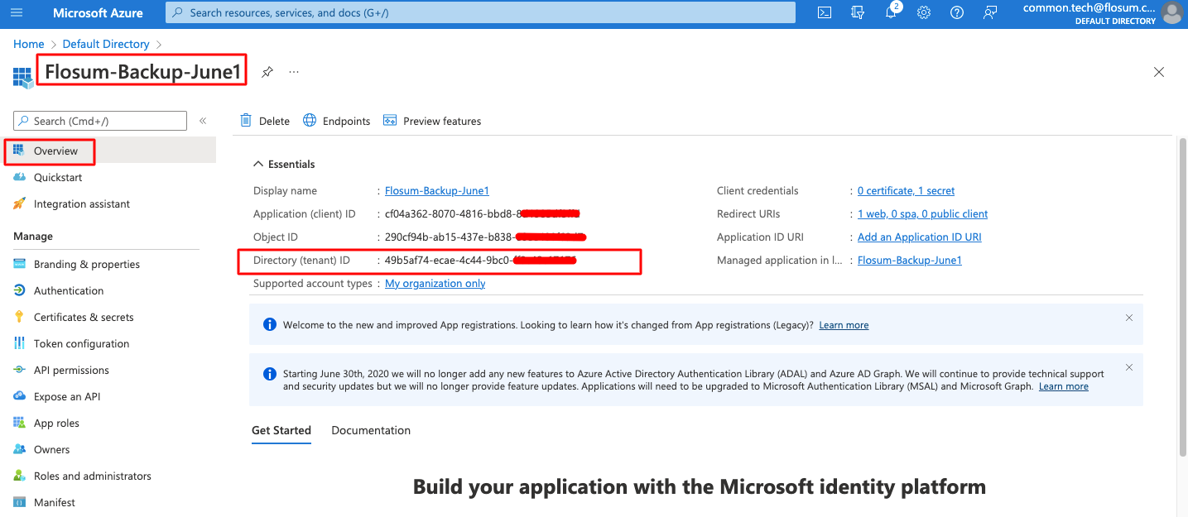Open the notifications bell icon

pos(892,12)
